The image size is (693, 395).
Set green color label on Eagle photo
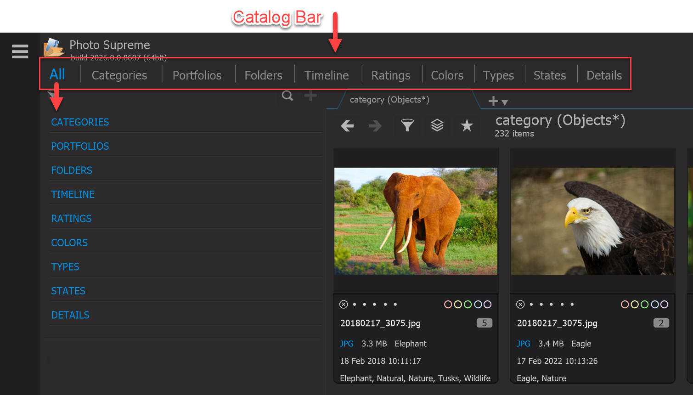point(644,304)
